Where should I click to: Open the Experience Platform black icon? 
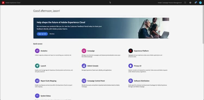point(131,51)
